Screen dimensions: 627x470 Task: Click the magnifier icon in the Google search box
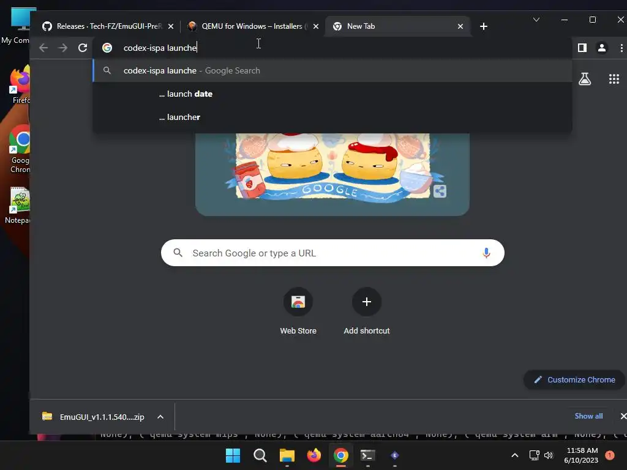[178, 253]
